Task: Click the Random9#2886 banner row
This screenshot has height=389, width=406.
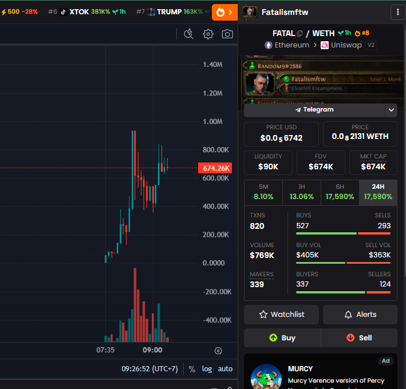Action: [x=322, y=66]
